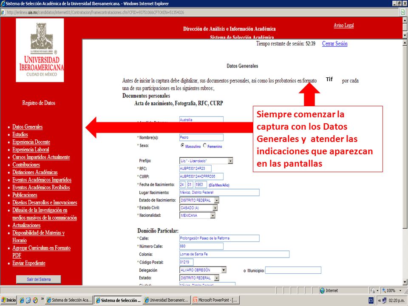Viewport: 408px width, 306px height.
Task: Click the Salir del Sistema button
Action: pos(39,279)
